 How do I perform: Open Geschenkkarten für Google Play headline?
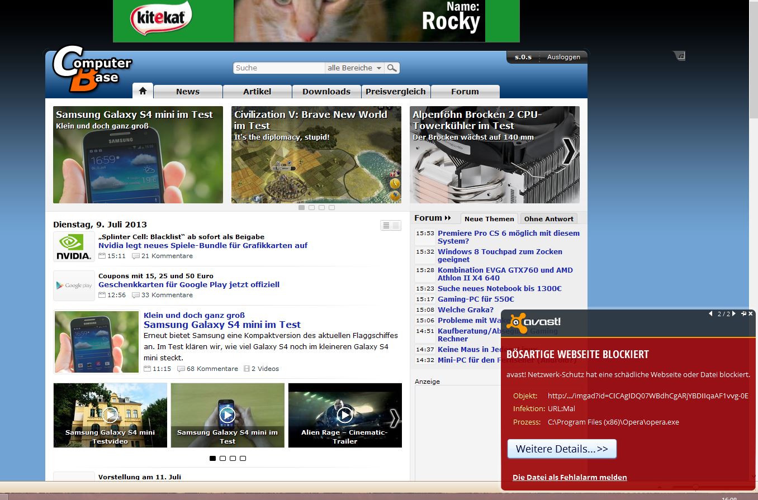click(189, 284)
